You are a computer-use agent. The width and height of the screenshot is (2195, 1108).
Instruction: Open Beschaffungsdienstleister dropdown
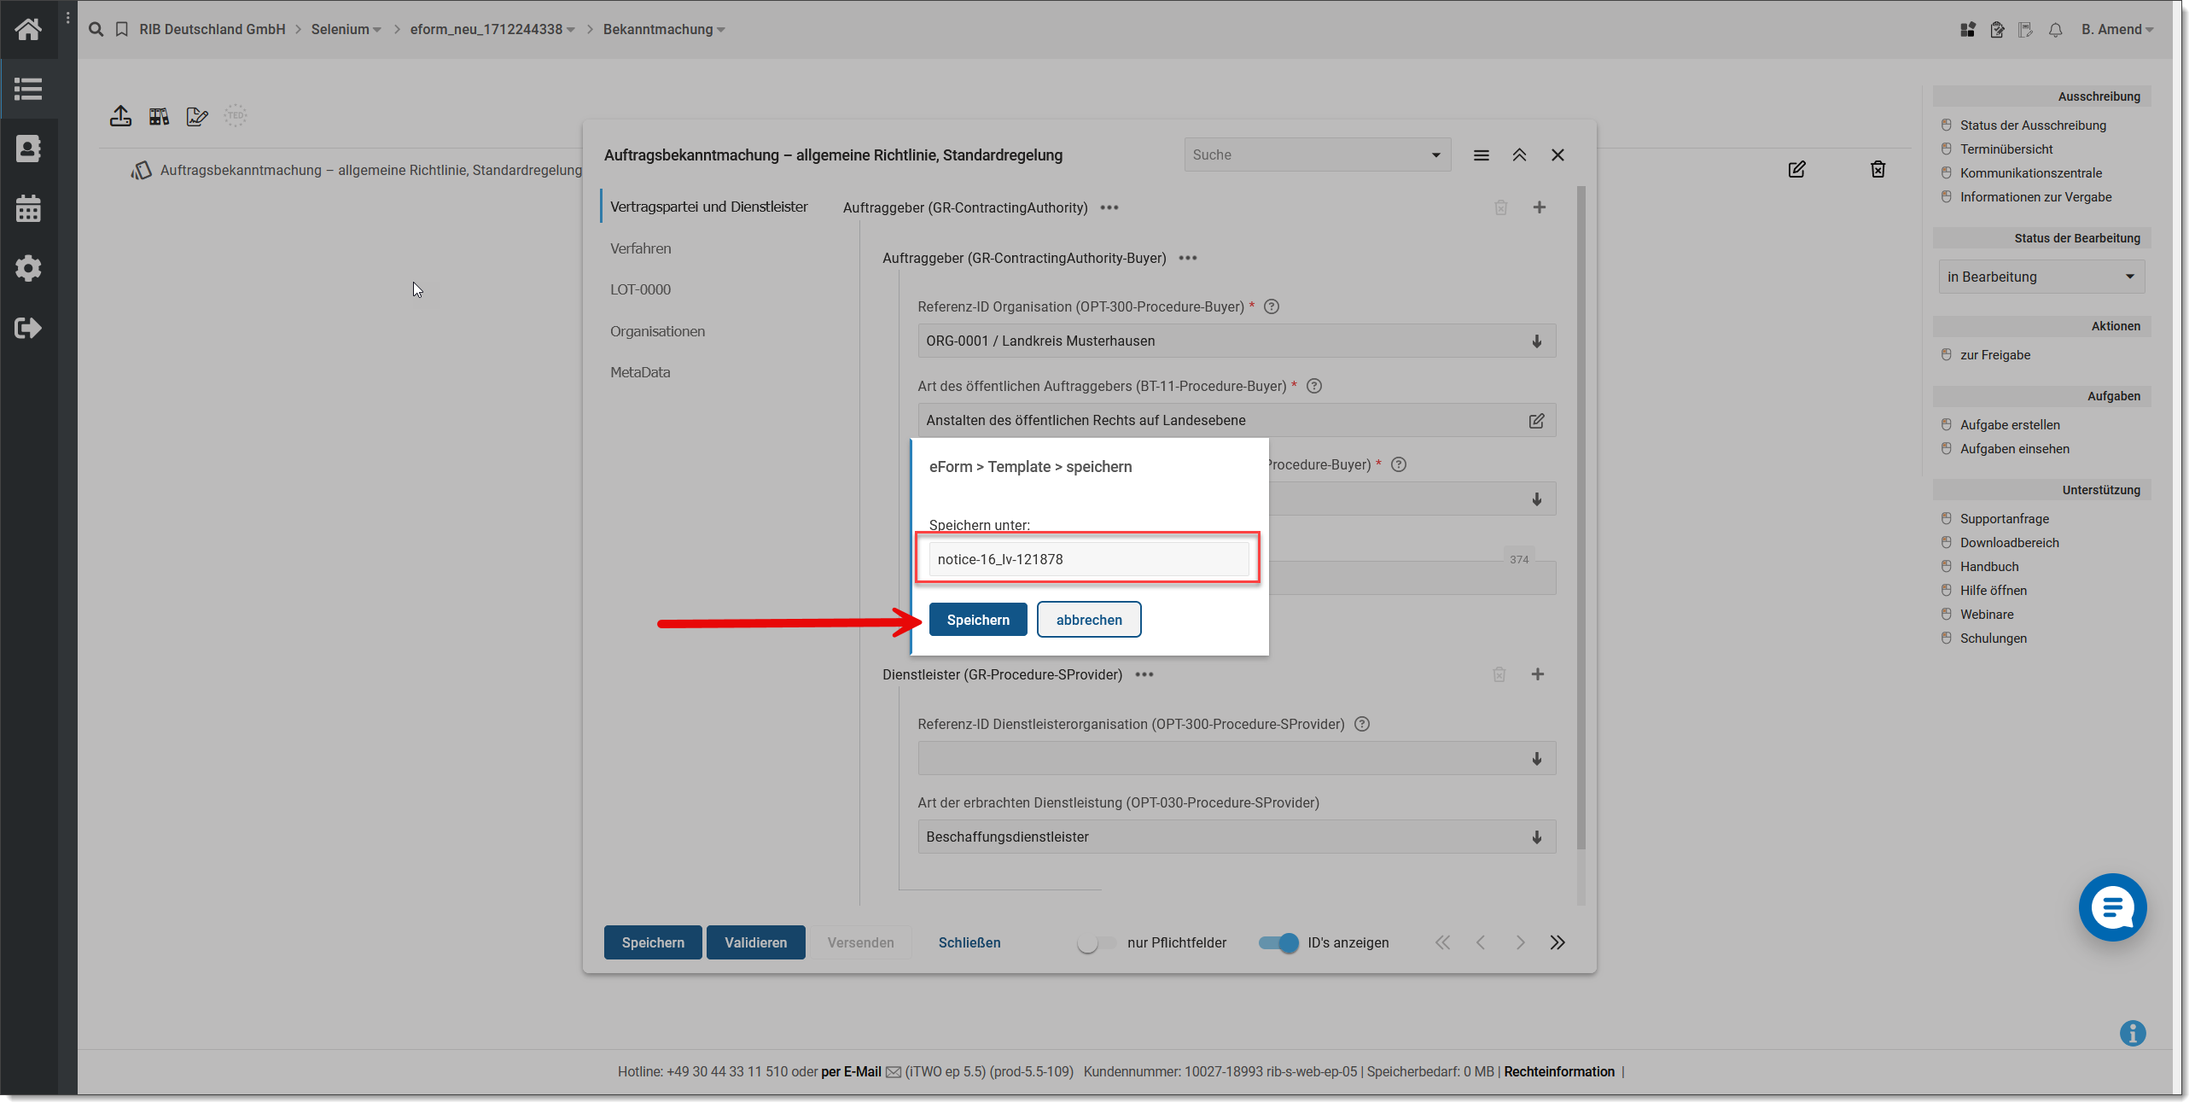[x=1236, y=837]
